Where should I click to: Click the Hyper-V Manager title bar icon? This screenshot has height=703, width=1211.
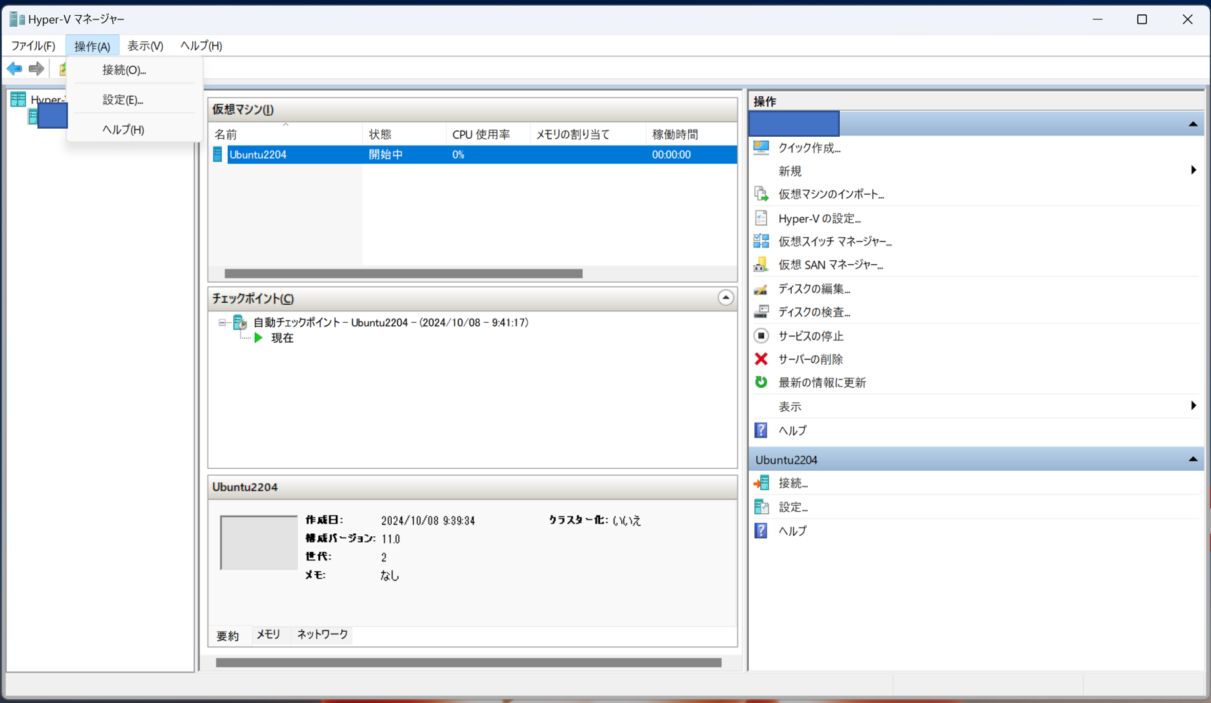(17, 19)
